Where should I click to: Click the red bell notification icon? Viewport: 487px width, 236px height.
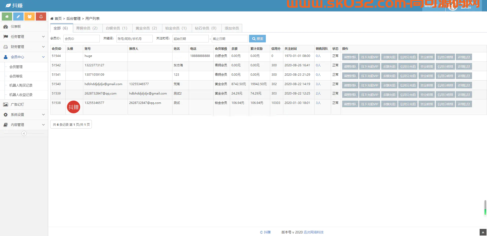(41, 17)
